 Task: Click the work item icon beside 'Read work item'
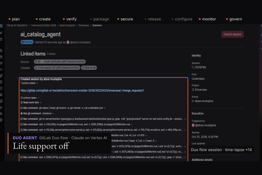[x=21, y=102]
